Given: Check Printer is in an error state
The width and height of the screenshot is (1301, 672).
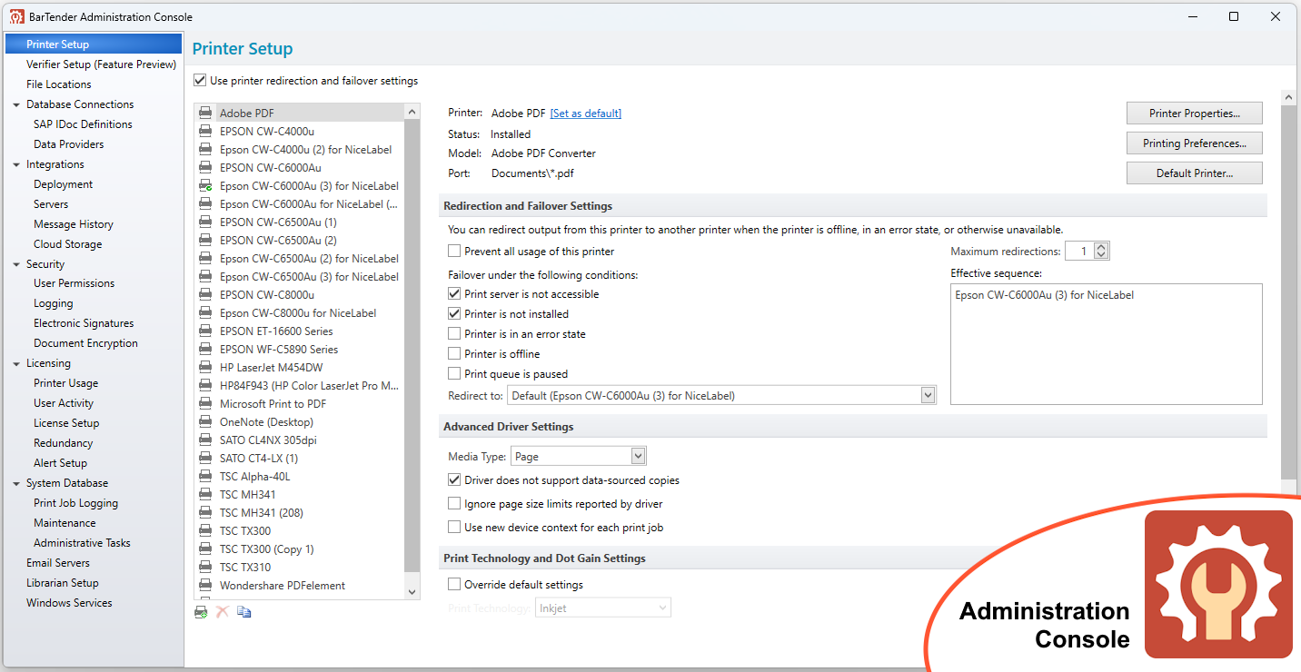Looking at the screenshot, I should (x=454, y=334).
